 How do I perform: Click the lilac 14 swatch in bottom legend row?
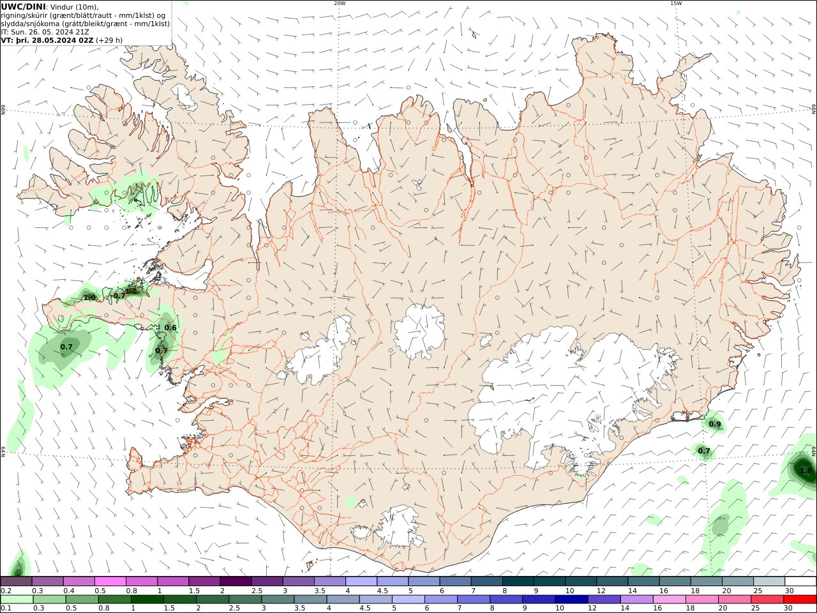click(x=637, y=600)
